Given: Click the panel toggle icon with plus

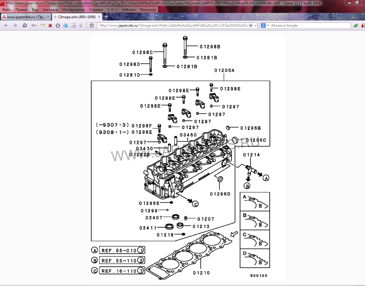Looking at the screenshot, I should pos(73,25).
